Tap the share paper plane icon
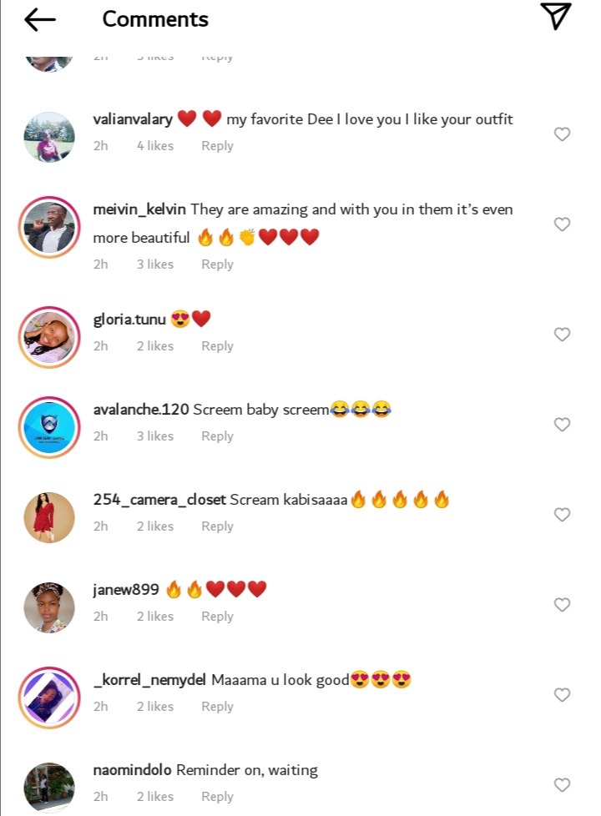 point(555,16)
